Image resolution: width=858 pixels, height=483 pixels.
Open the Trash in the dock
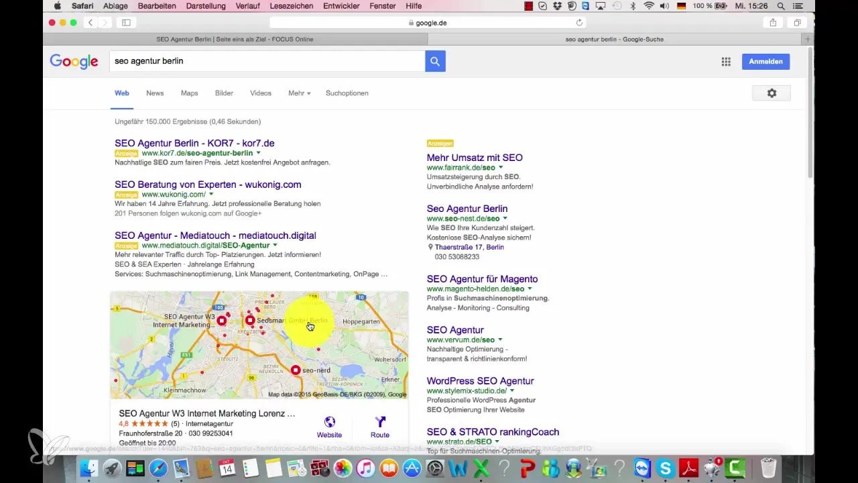click(768, 468)
